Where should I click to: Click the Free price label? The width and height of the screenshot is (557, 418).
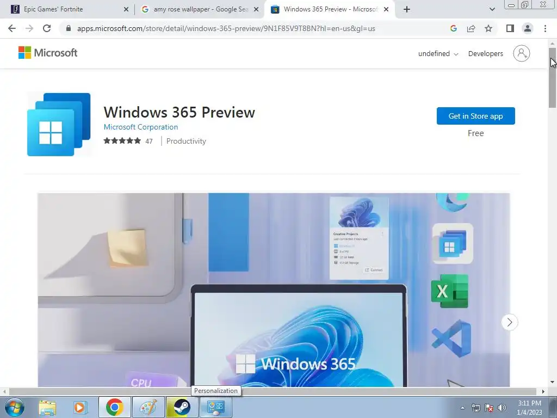(475, 133)
